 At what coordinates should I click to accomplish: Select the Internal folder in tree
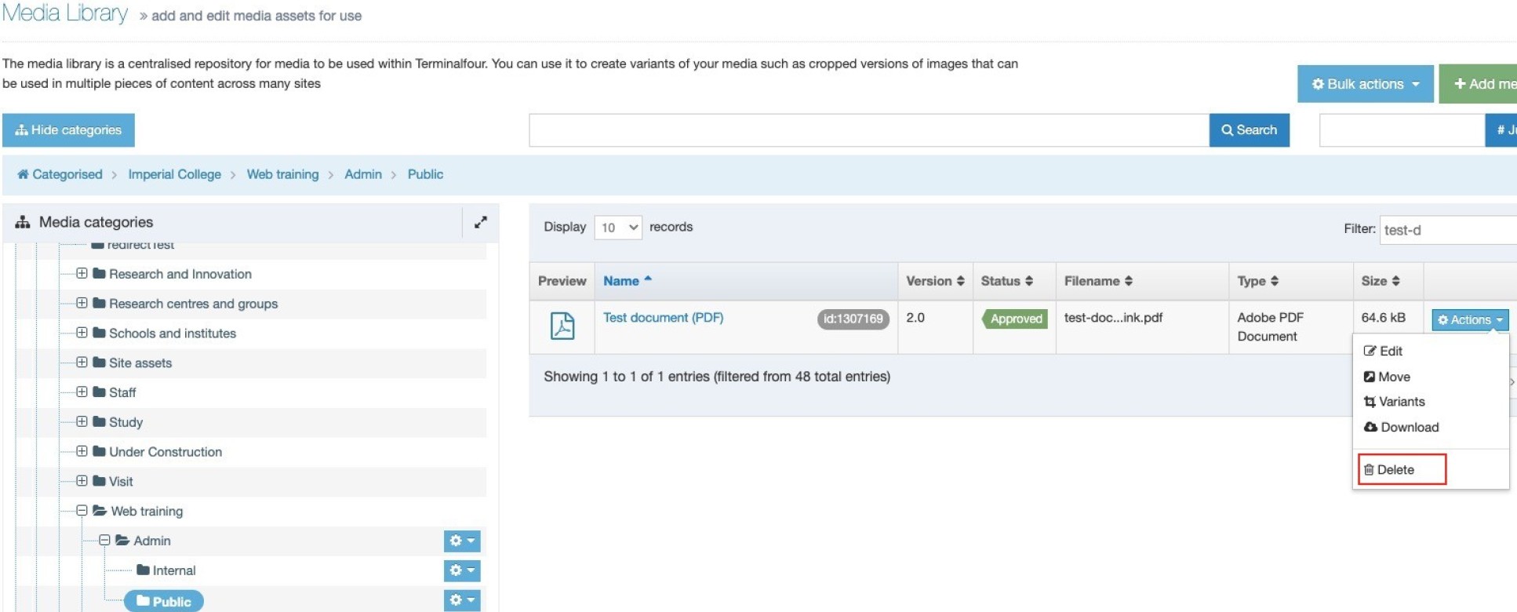pyautogui.click(x=173, y=570)
